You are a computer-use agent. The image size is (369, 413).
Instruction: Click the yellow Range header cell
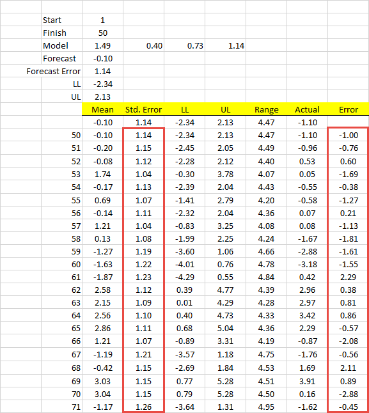(266, 109)
